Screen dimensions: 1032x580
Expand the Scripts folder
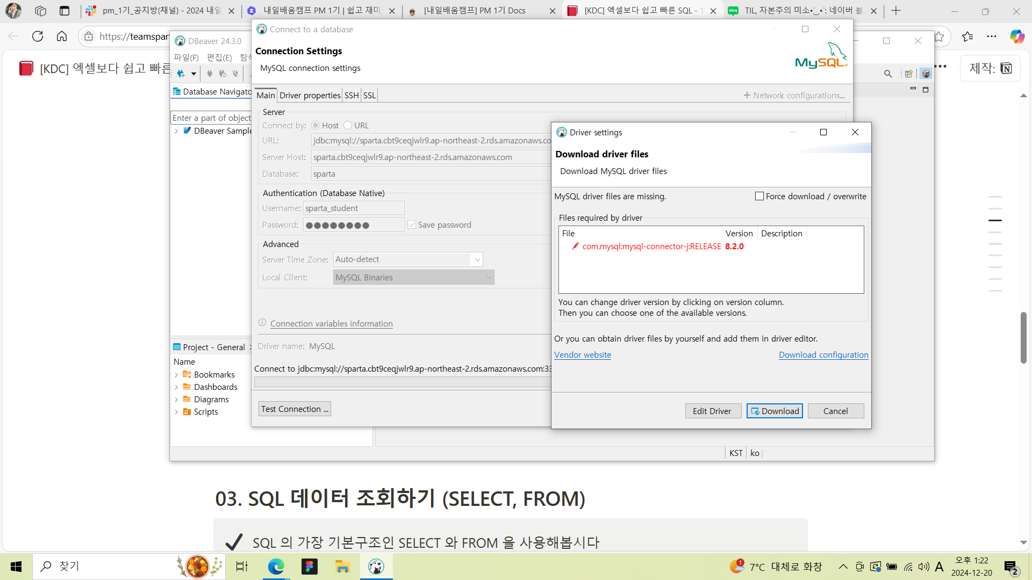[176, 412]
